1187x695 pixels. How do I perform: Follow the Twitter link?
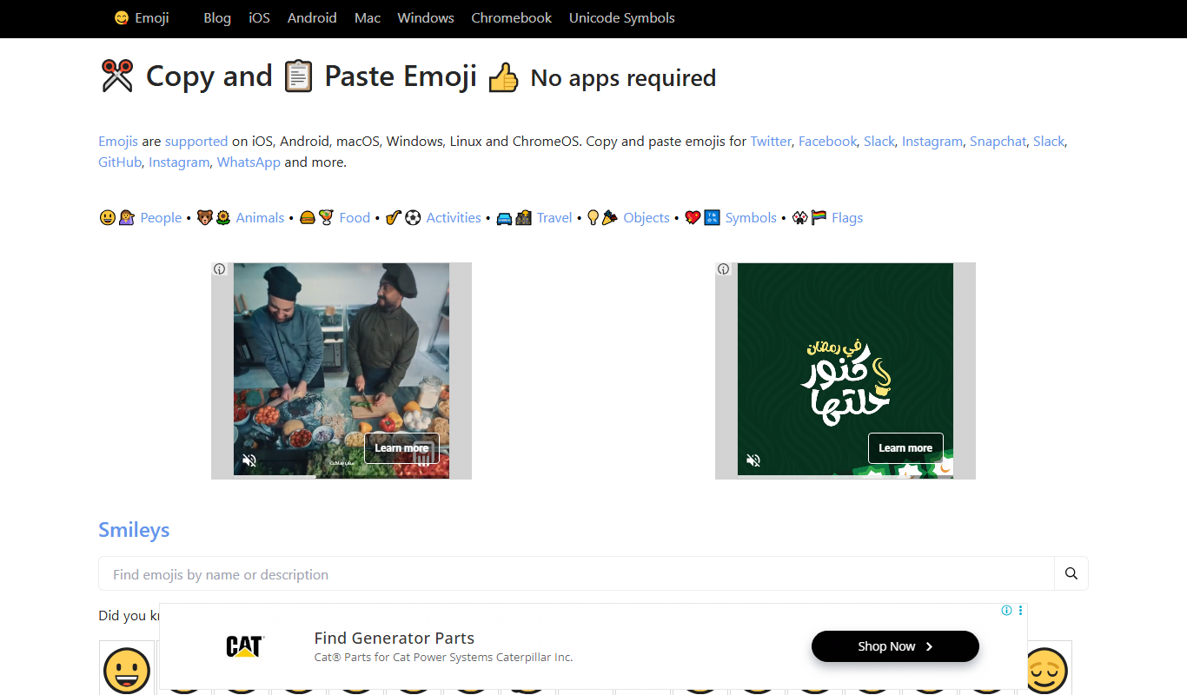point(771,141)
